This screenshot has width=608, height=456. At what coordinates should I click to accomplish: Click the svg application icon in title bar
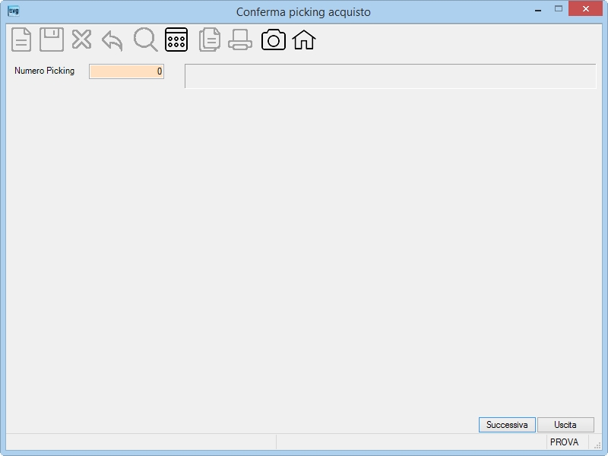pyautogui.click(x=14, y=11)
